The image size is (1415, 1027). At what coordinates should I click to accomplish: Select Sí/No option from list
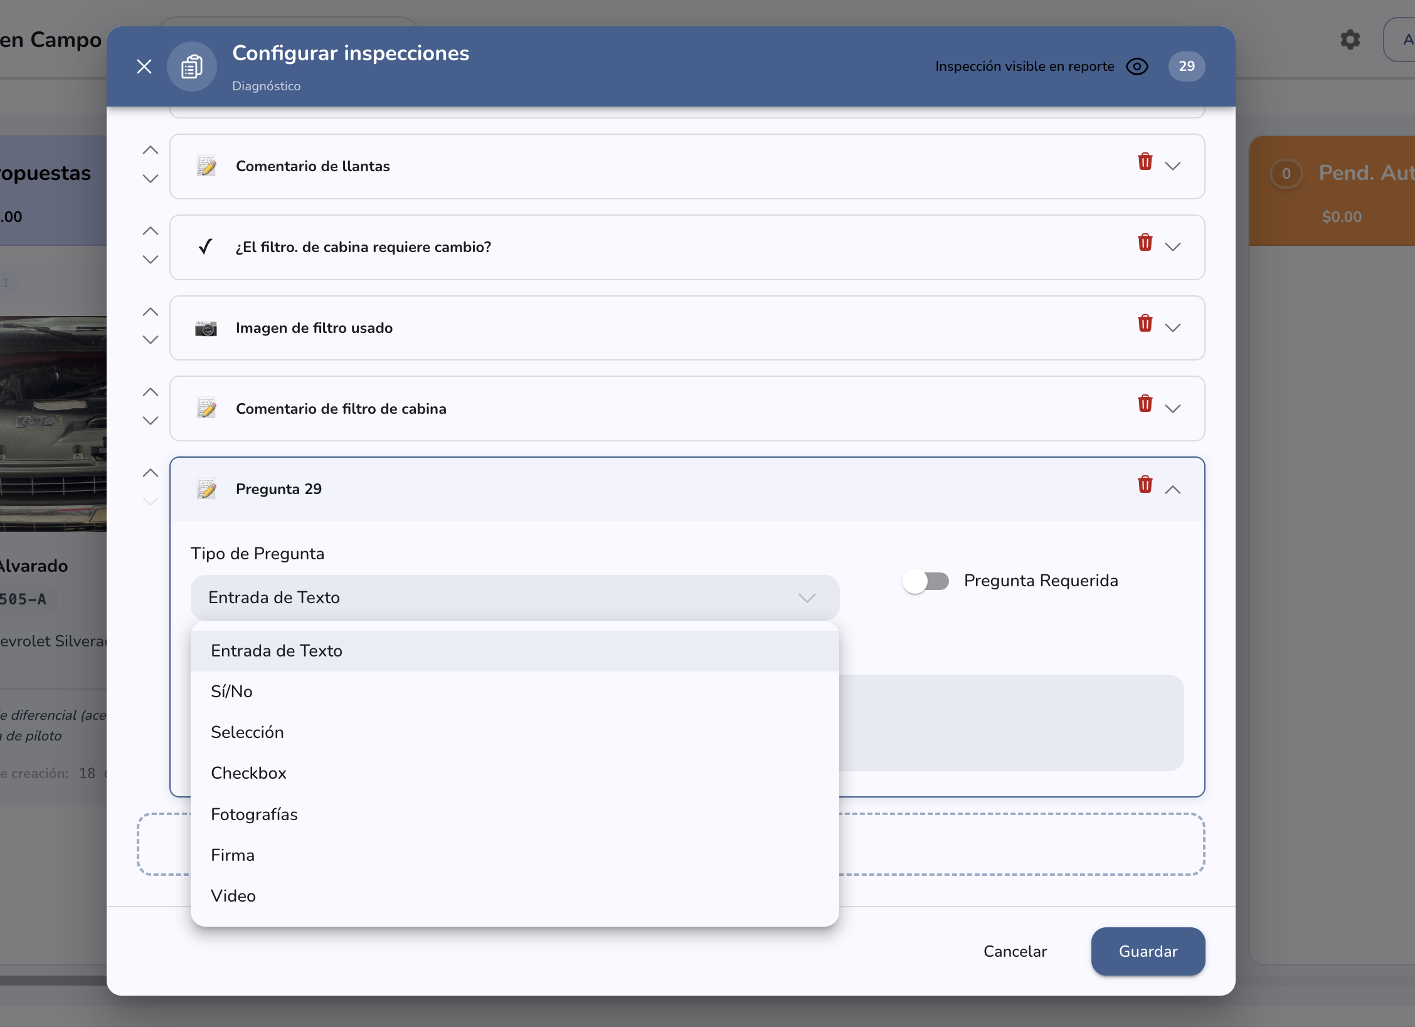click(515, 692)
